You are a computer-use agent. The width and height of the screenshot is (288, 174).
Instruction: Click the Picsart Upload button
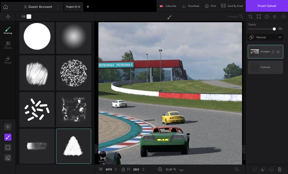click(267, 6)
